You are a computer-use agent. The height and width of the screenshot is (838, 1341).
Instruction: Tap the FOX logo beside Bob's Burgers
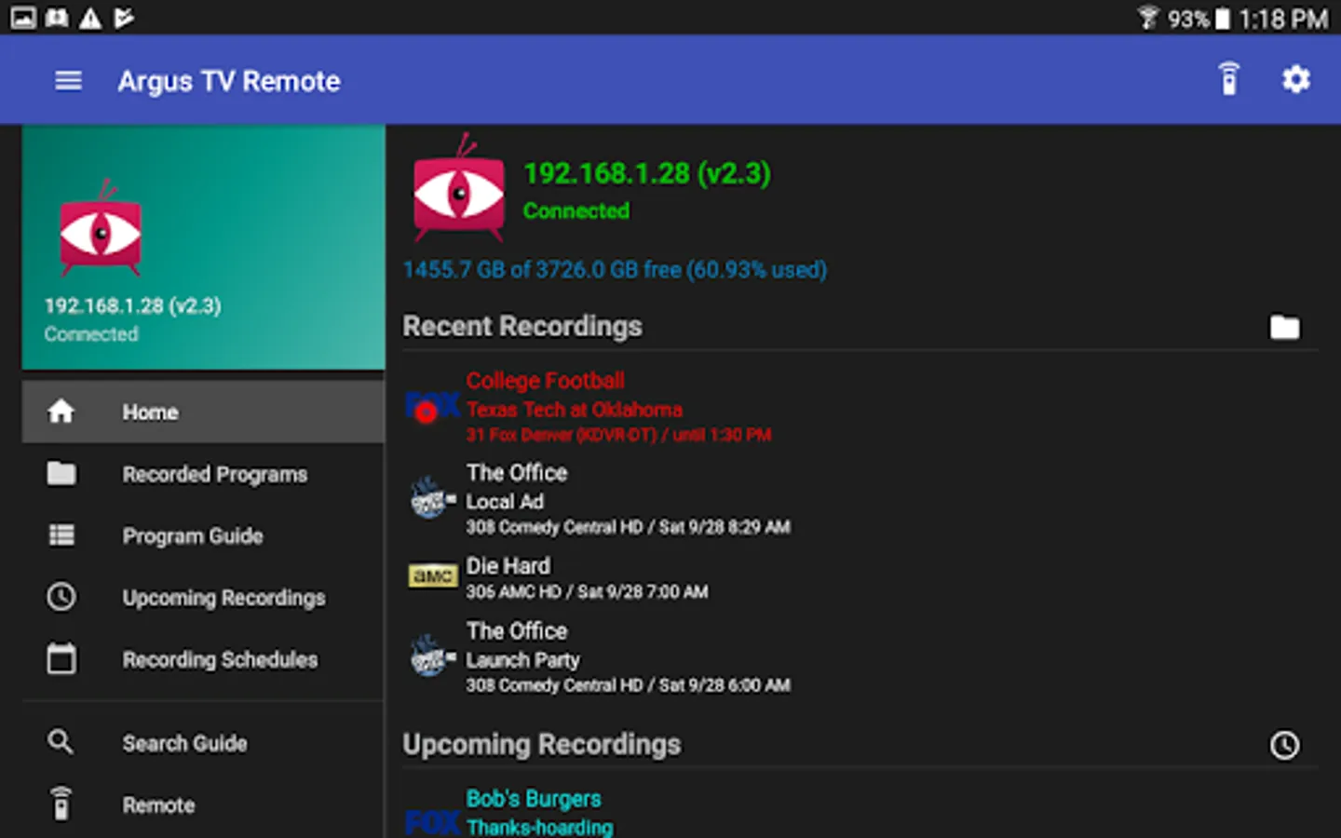[433, 821]
